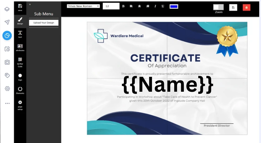
Task: Click the President Director label
Action: click(x=217, y=126)
